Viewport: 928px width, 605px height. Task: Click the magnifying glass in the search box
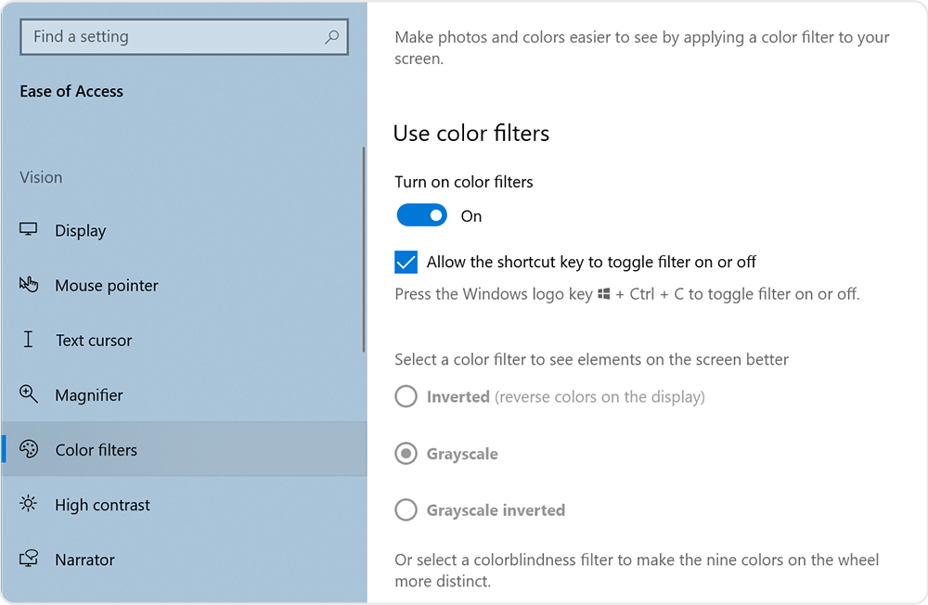[331, 36]
